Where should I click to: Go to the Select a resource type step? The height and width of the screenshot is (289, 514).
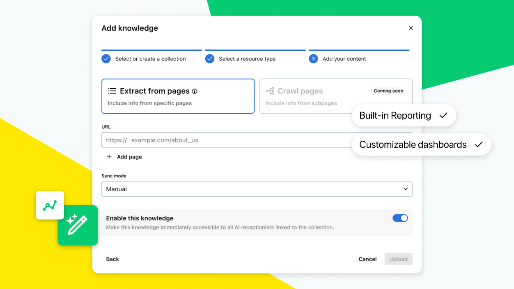[x=246, y=59]
